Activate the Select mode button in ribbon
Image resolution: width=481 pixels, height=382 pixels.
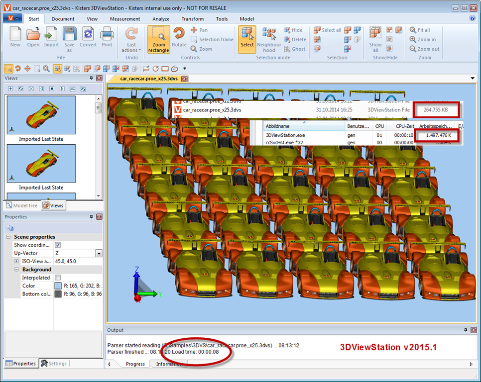(x=247, y=39)
